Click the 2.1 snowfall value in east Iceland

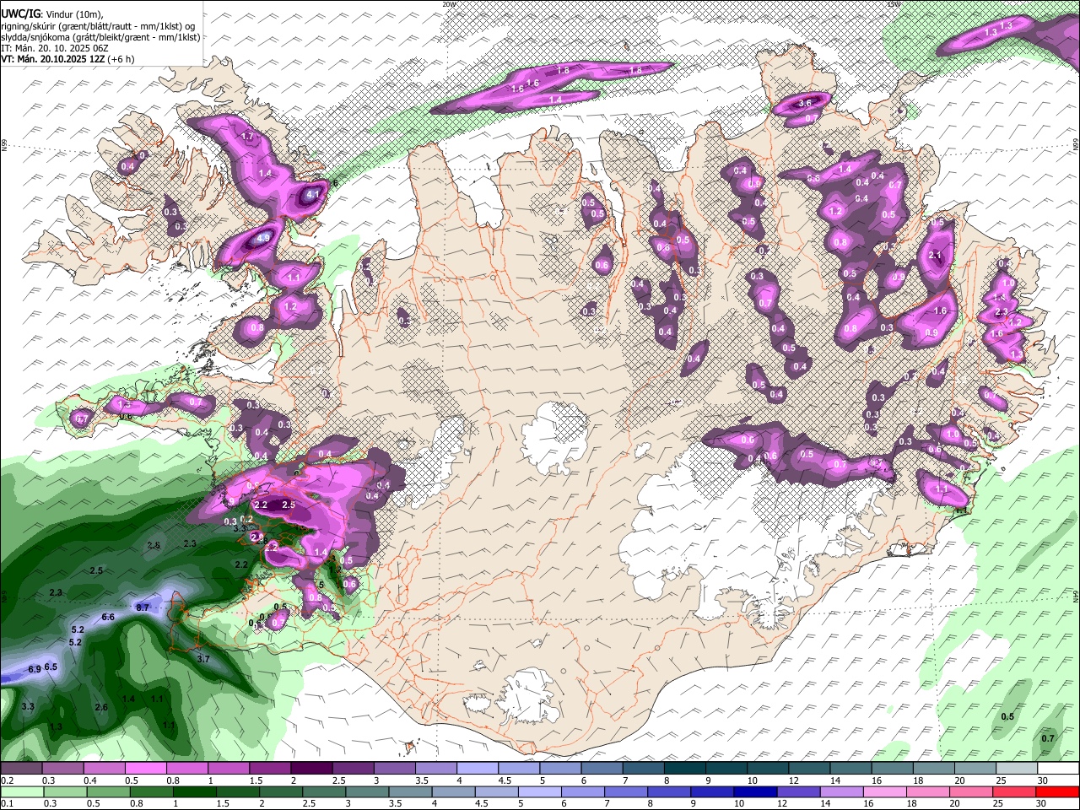[x=935, y=255]
